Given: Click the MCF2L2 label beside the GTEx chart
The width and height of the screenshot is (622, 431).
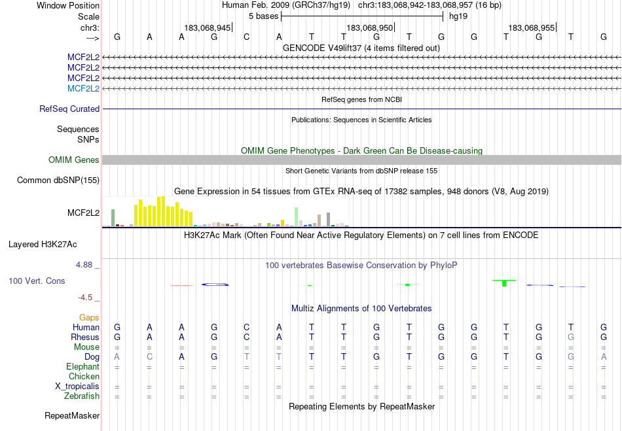Looking at the screenshot, I should (x=83, y=213).
